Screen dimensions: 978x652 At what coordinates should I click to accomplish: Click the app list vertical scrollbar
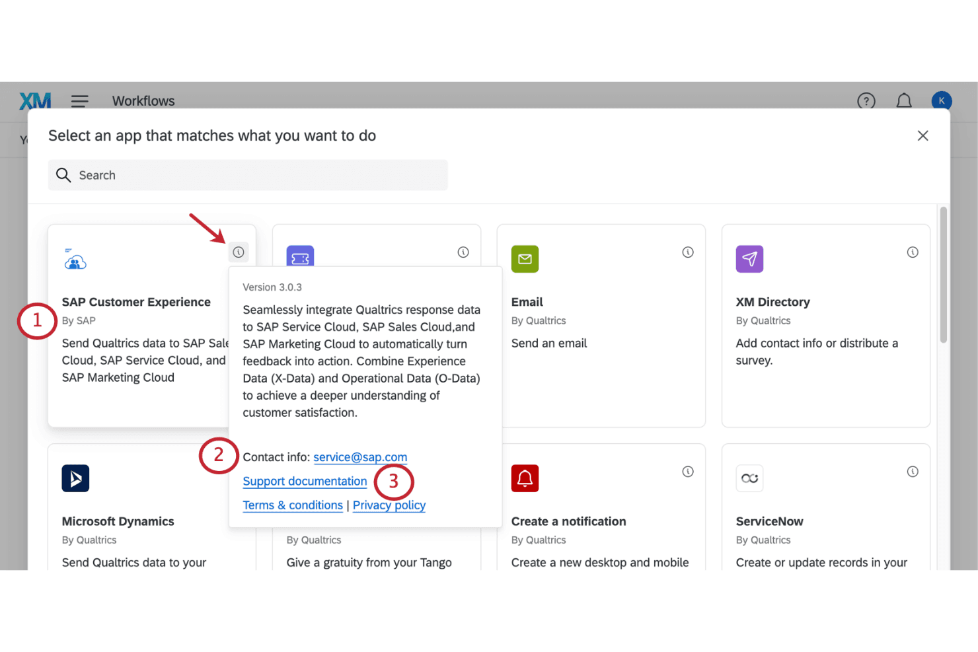click(944, 275)
